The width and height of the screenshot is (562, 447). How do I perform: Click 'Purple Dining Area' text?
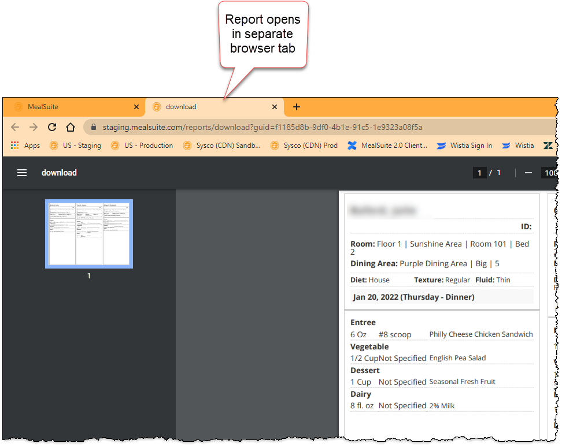click(x=433, y=264)
